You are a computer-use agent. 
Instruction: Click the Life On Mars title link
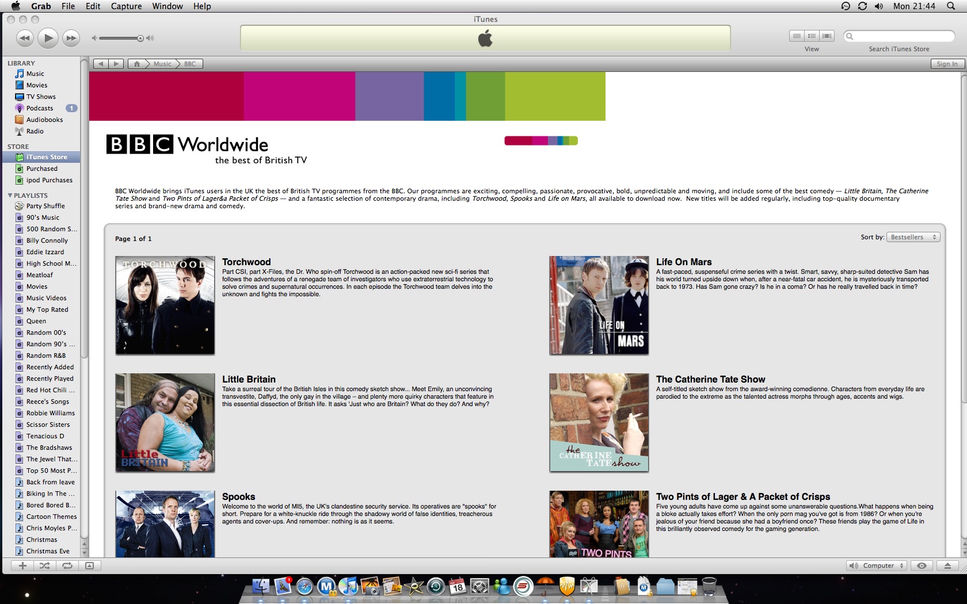[x=684, y=262]
